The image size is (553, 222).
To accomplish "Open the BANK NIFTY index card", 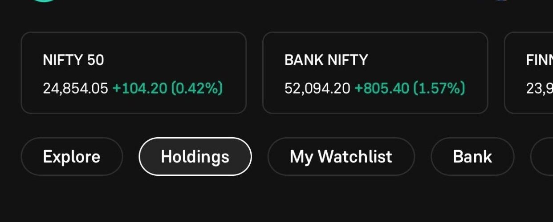I will click(375, 73).
